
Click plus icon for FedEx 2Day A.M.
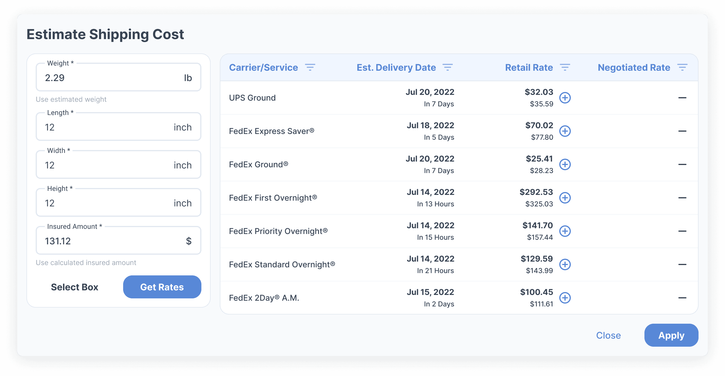[565, 298]
